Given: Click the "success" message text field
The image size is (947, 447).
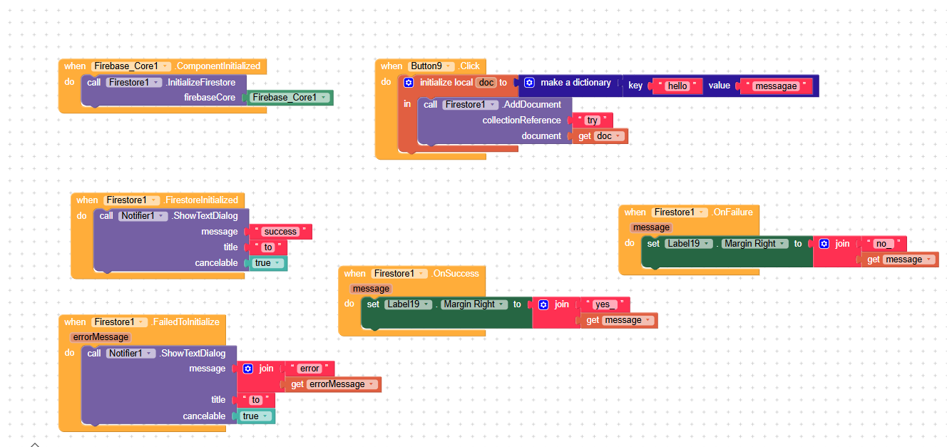Looking at the screenshot, I should (280, 232).
